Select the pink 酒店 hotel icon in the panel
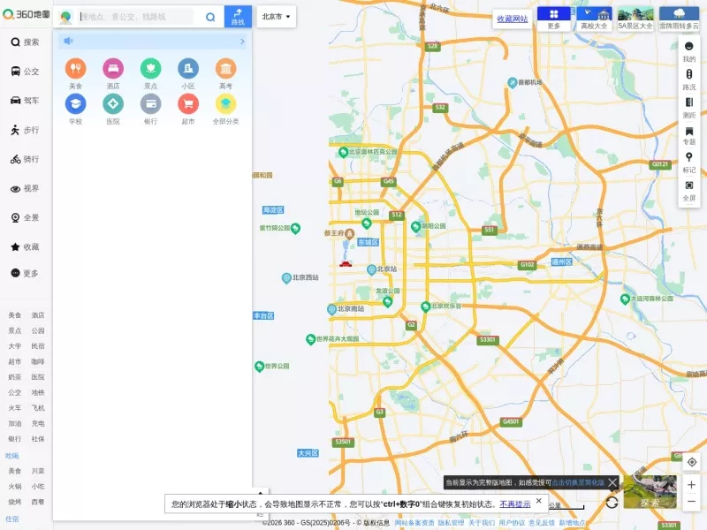This screenshot has width=707, height=530. pyautogui.click(x=113, y=69)
